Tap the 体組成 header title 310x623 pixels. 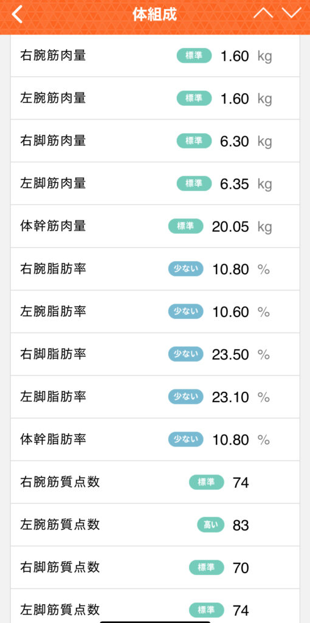click(155, 15)
